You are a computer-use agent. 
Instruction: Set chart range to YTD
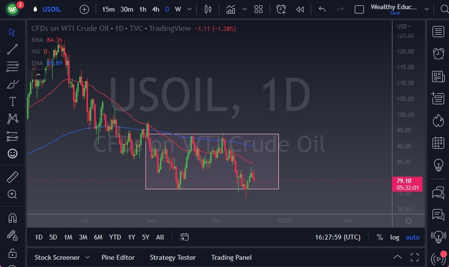[x=115, y=237]
